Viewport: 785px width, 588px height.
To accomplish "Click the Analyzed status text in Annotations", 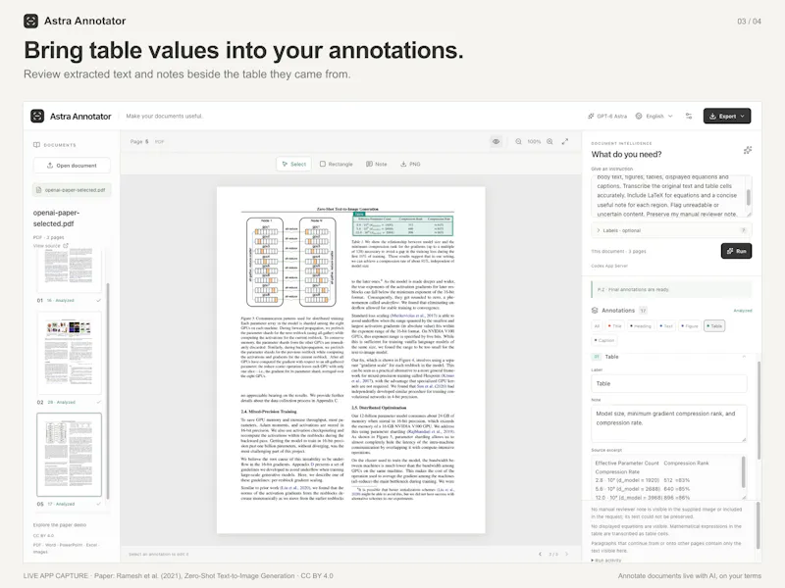I will (743, 311).
